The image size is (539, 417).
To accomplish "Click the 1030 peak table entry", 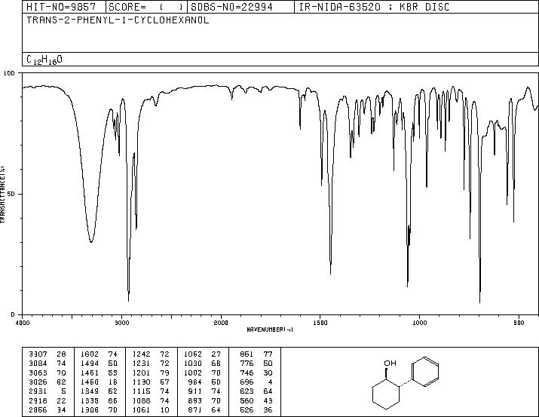I will 203,363.
